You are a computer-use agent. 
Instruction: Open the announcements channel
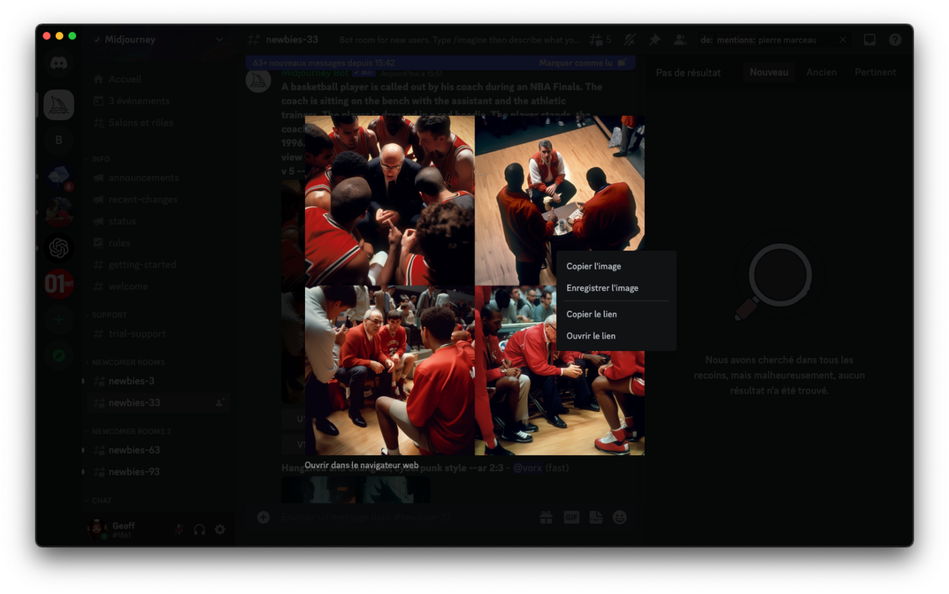click(x=157, y=177)
